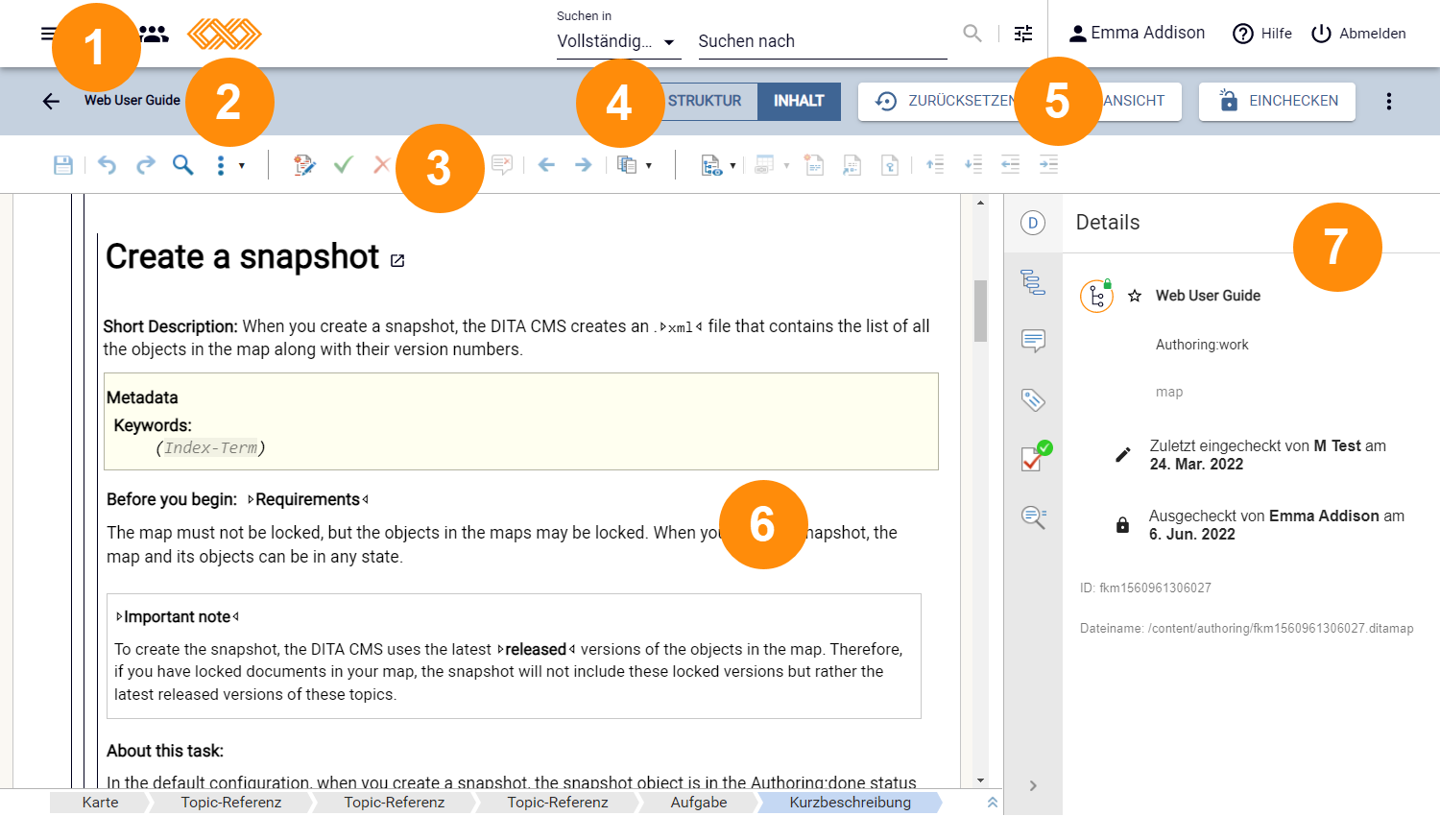
Task: Click the scroll down arrow of the editor
Action: [x=980, y=780]
